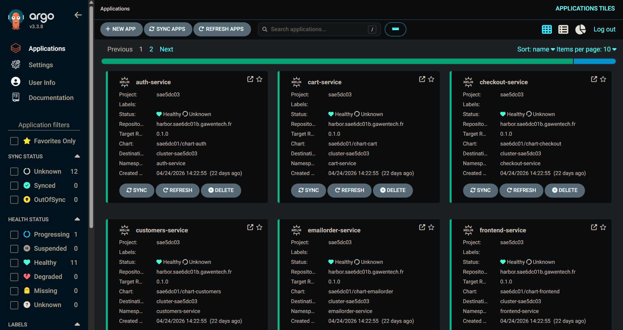Check the Suspended health filter
Image resolution: width=623 pixels, height=330 pixels.
coord(14,248)
